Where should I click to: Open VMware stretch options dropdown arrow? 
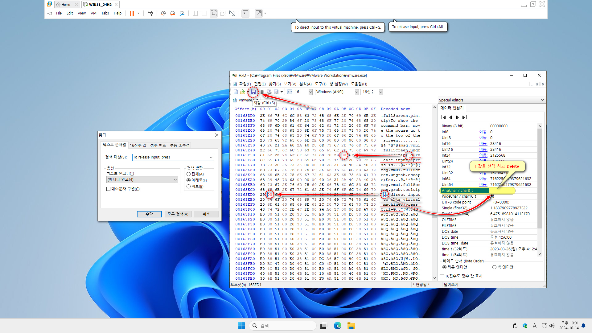[265, 13]
